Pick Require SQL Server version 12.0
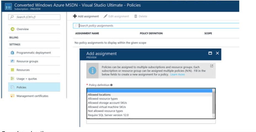 coord(104,115)
